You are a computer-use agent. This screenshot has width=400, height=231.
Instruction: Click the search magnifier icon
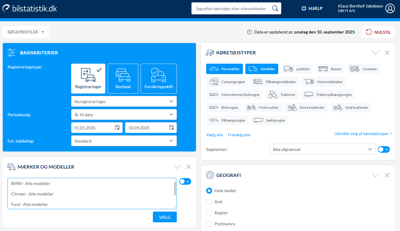click(x=275, y=8)
